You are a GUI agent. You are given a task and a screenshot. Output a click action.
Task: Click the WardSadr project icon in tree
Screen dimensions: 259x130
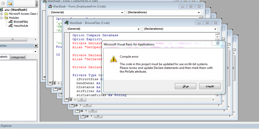point(2,10)
